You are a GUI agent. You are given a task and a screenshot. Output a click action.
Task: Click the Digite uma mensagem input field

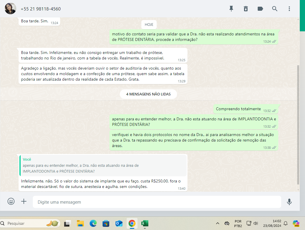[x=157, y=202]
